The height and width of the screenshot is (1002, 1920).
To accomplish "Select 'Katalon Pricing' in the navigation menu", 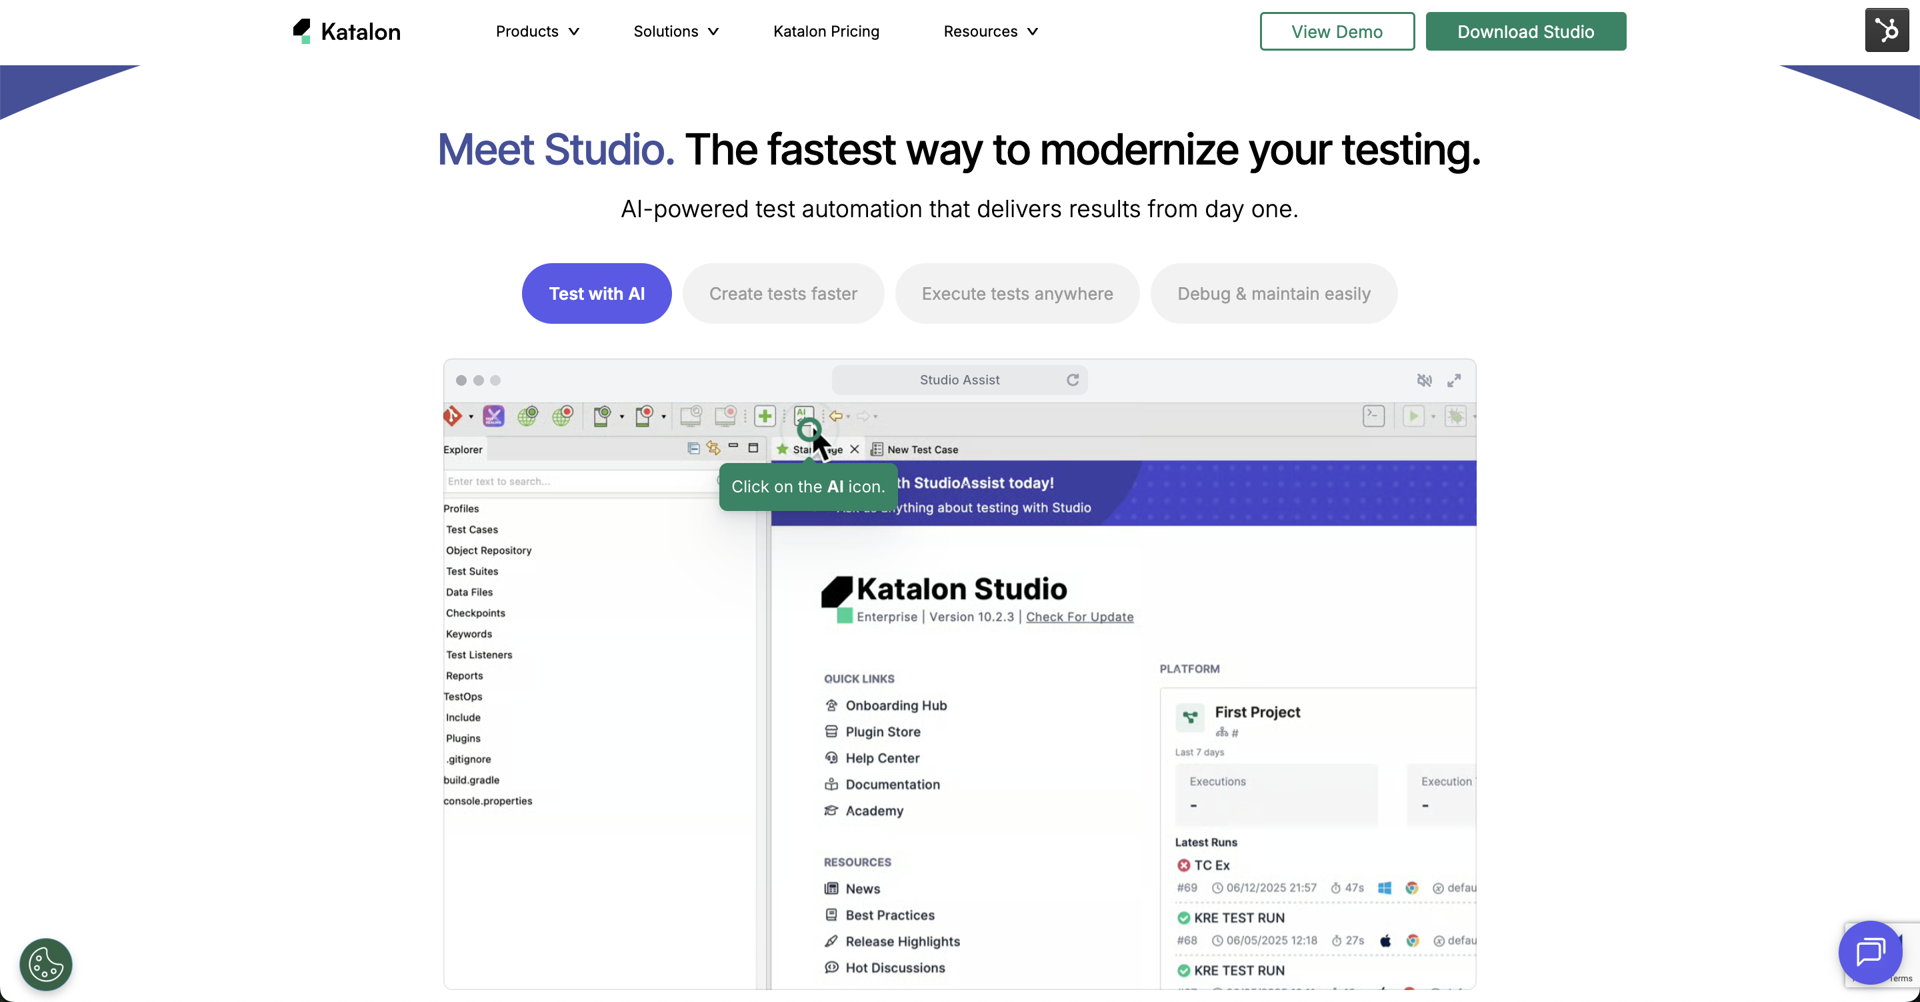I will coord(825,31).
